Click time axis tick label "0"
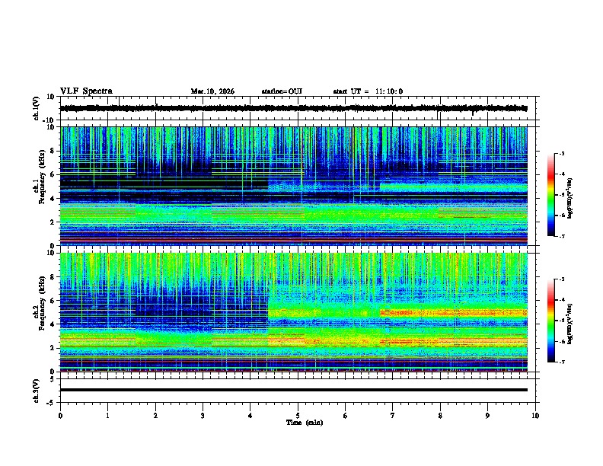Image resolution: width=603 pixels, height=466 pixels. [60, 416]
